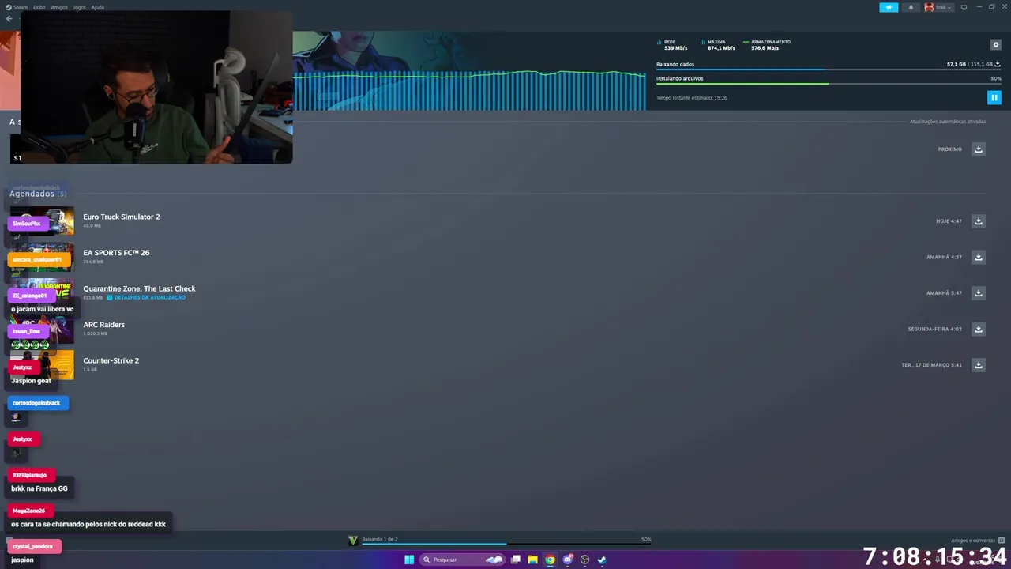Click the REDE network stat

(672, 45)
